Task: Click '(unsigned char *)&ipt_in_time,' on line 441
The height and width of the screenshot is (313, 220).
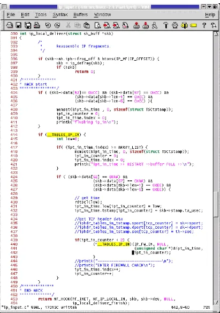Action: (169, 249)
